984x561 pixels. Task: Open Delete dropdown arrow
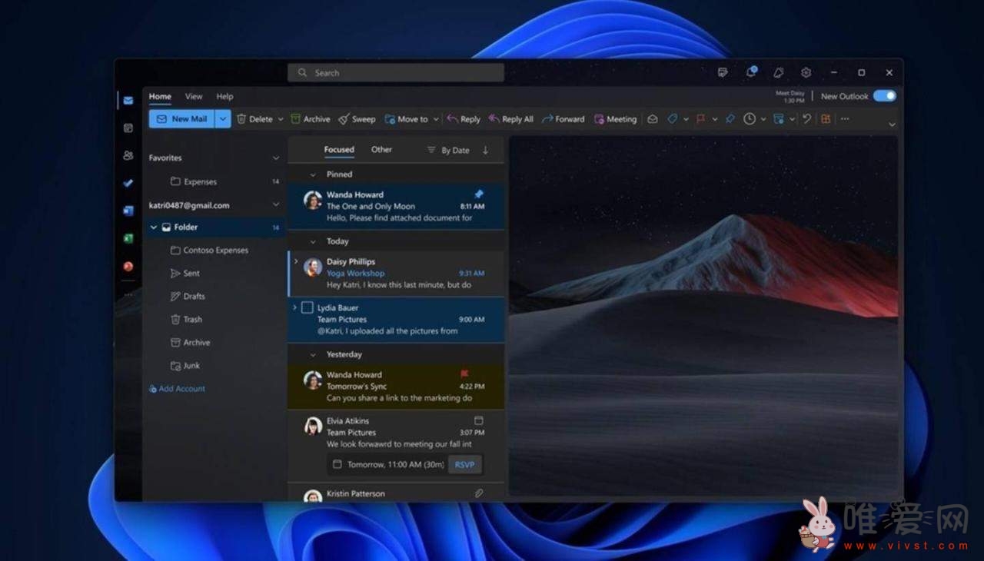point(281,119)
